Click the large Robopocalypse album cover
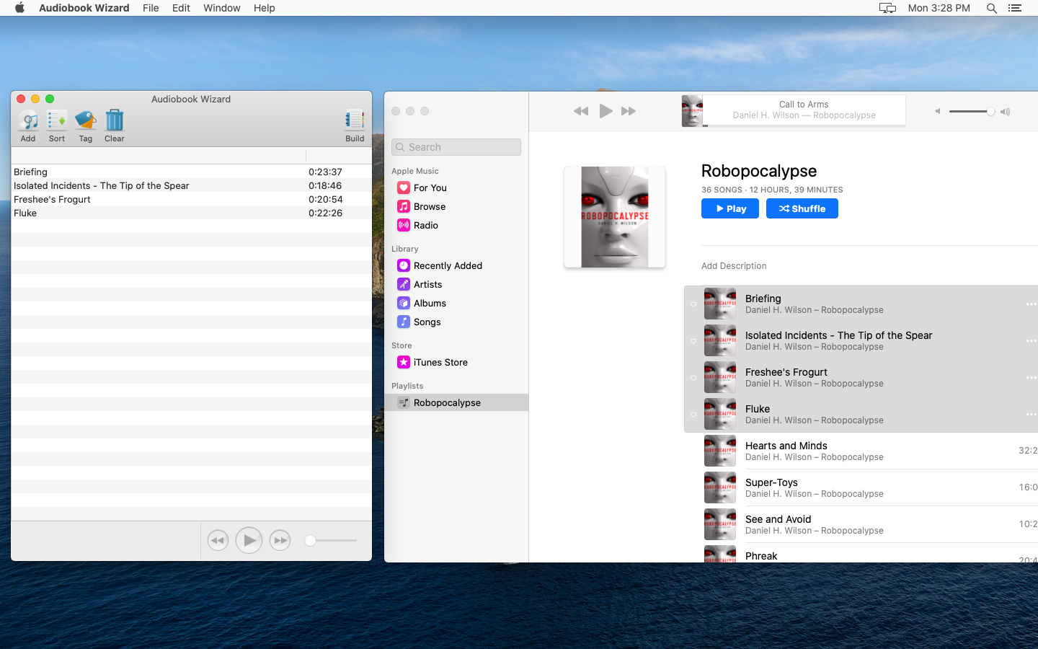Screen dimensions: 1038x649 (615, 217)
